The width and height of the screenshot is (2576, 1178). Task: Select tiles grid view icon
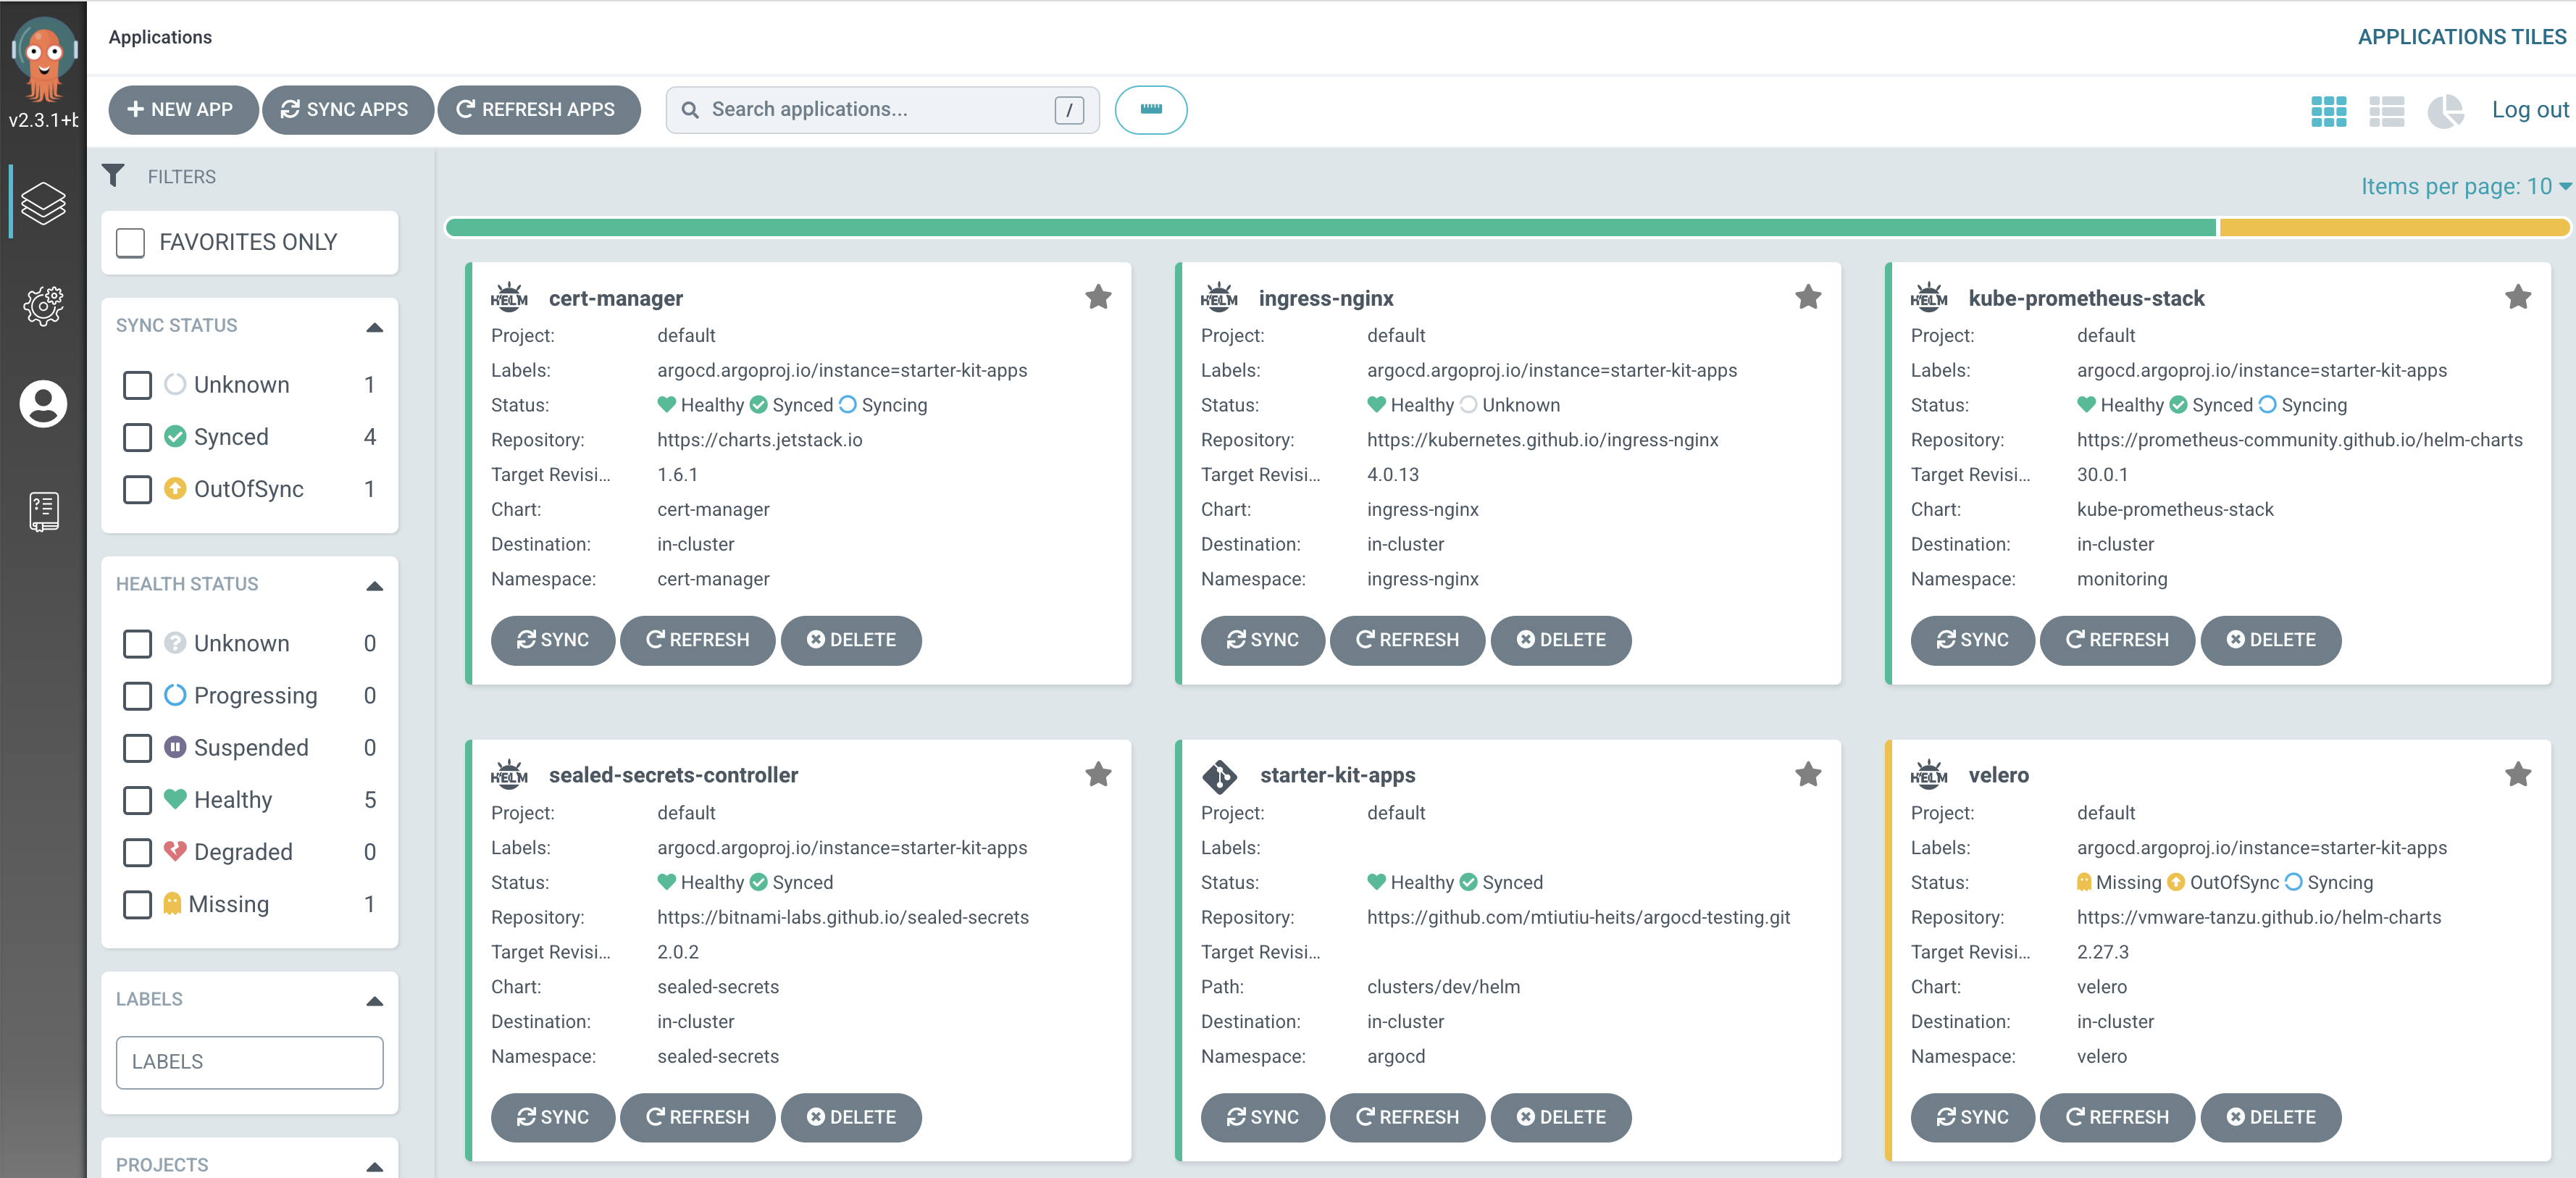point(2328,111)
